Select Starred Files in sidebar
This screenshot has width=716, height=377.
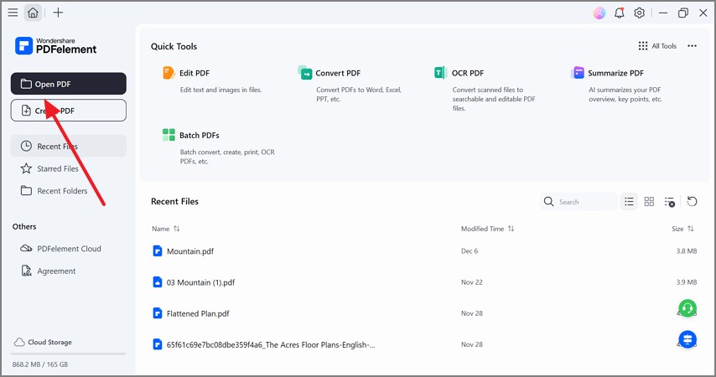click(69, 168)
